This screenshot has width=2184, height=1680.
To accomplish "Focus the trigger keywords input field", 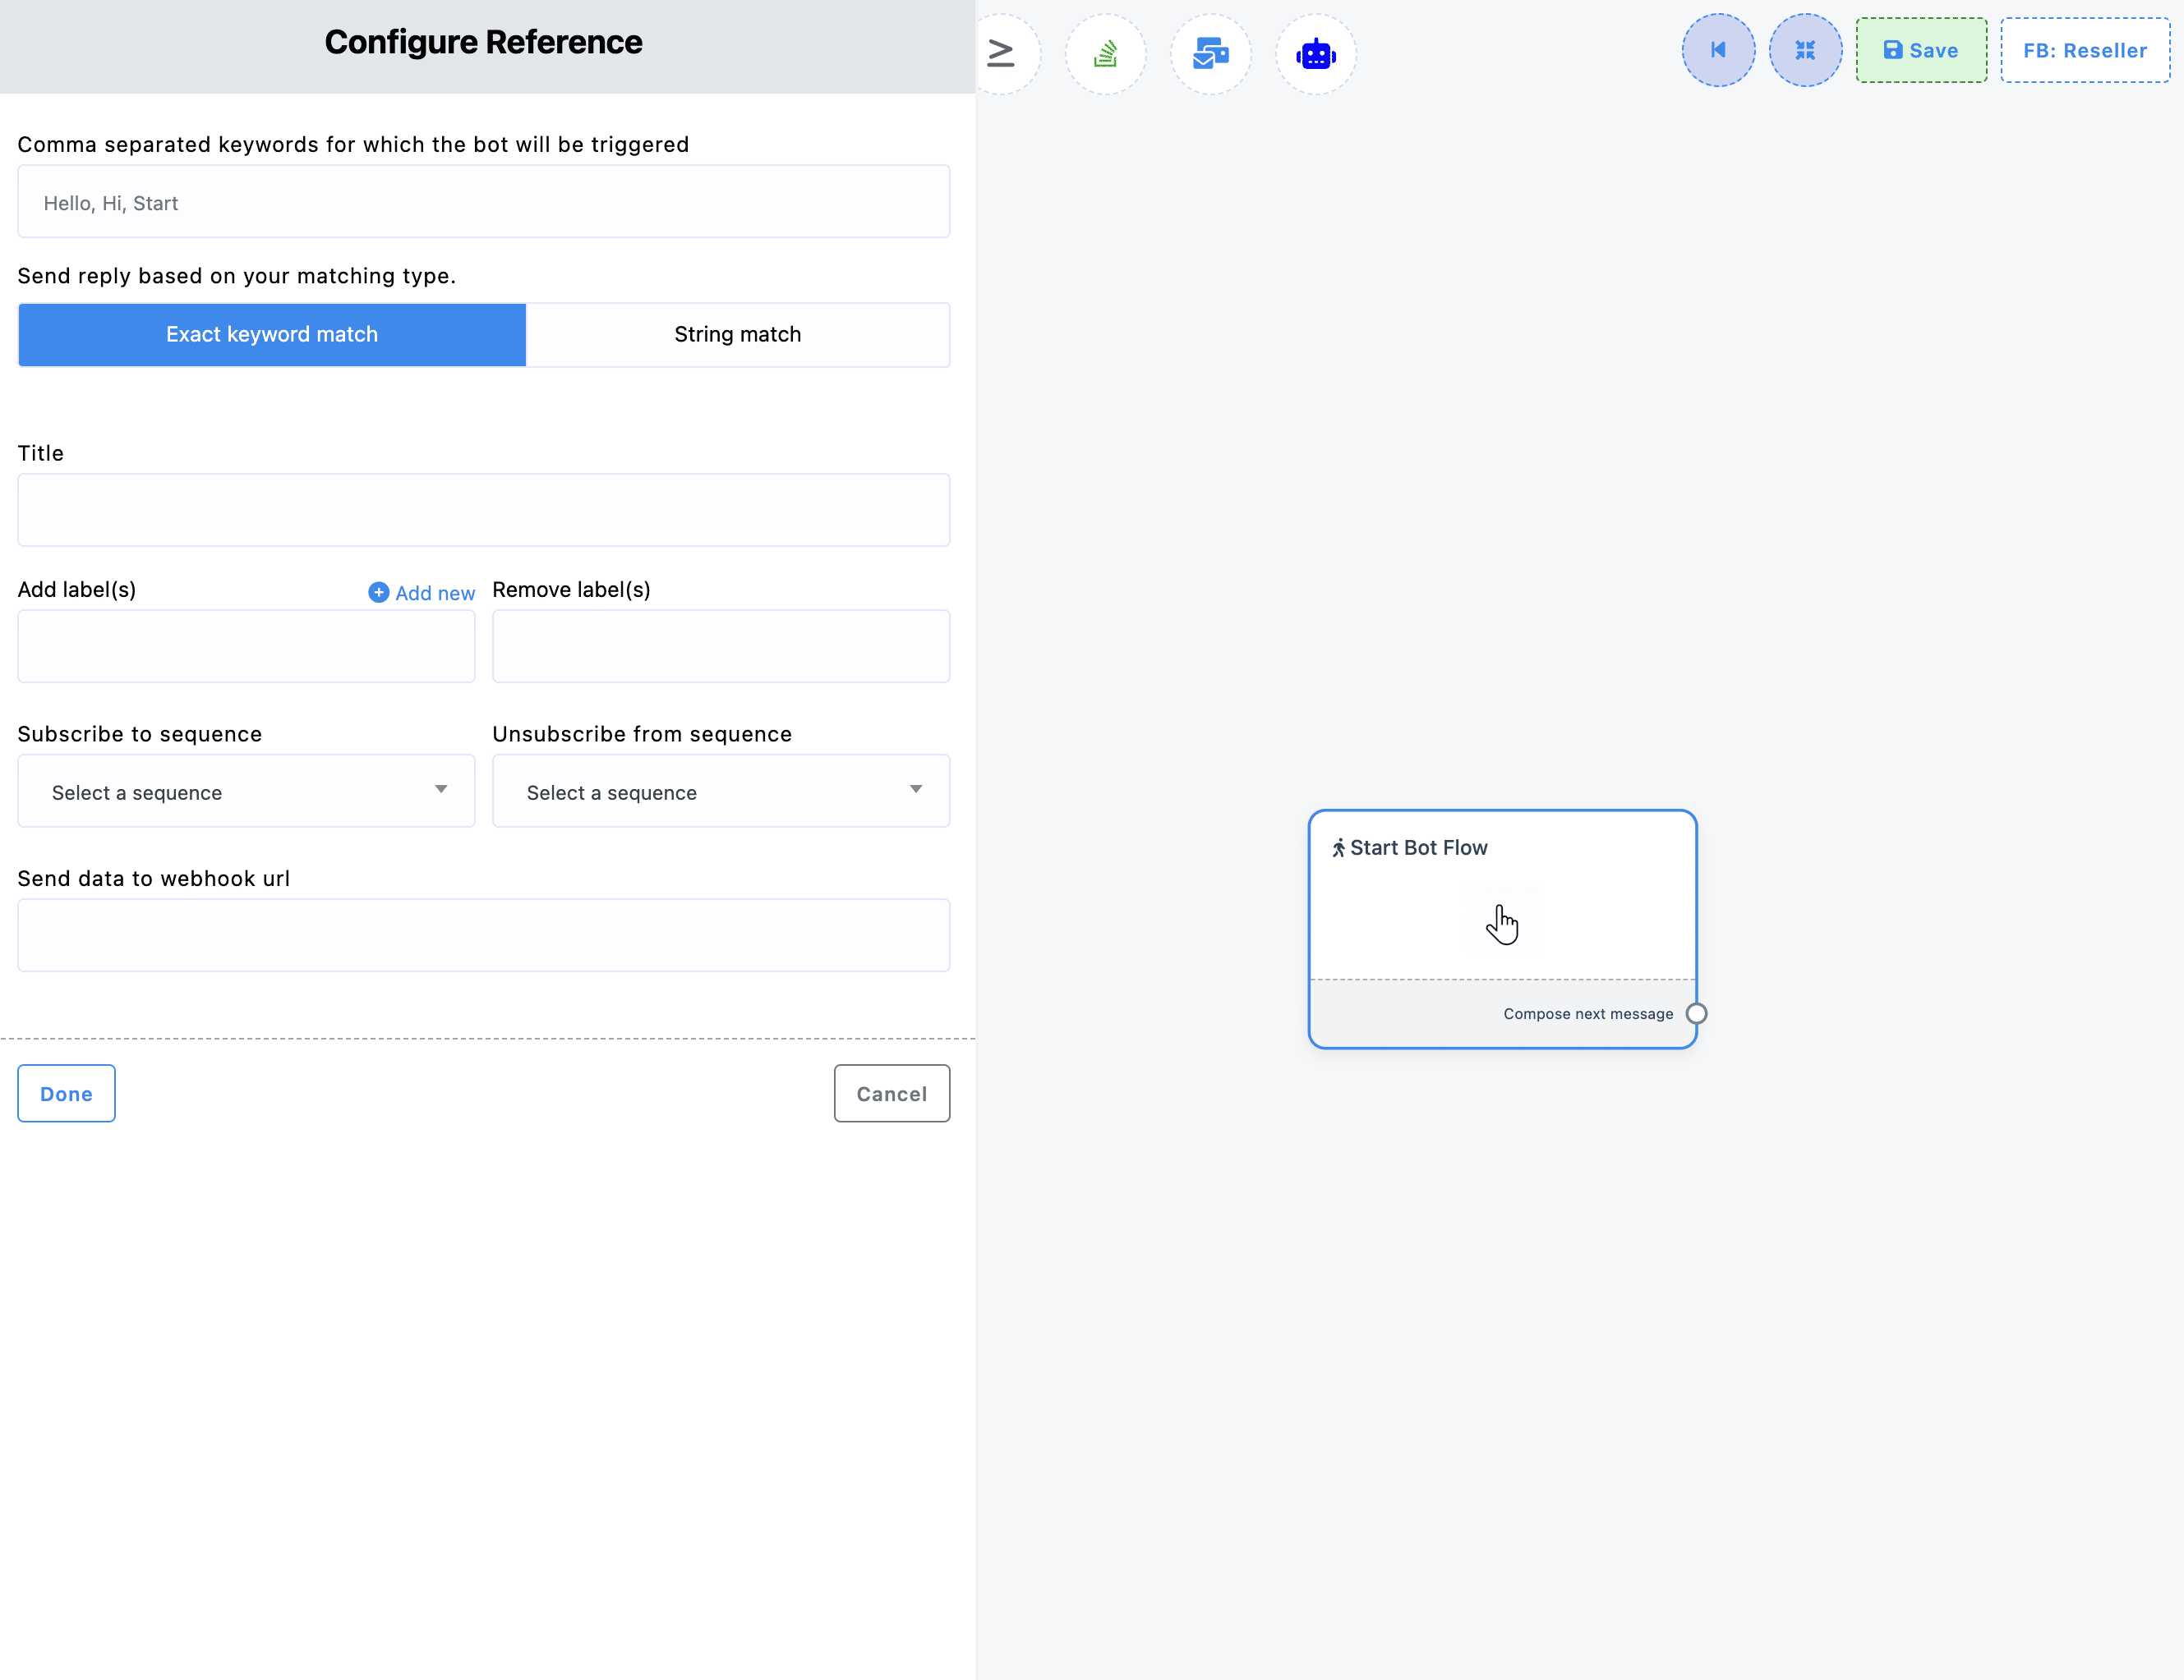I will pos(483,202).
